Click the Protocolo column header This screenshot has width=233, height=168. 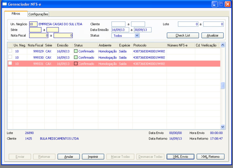point(149,45)
